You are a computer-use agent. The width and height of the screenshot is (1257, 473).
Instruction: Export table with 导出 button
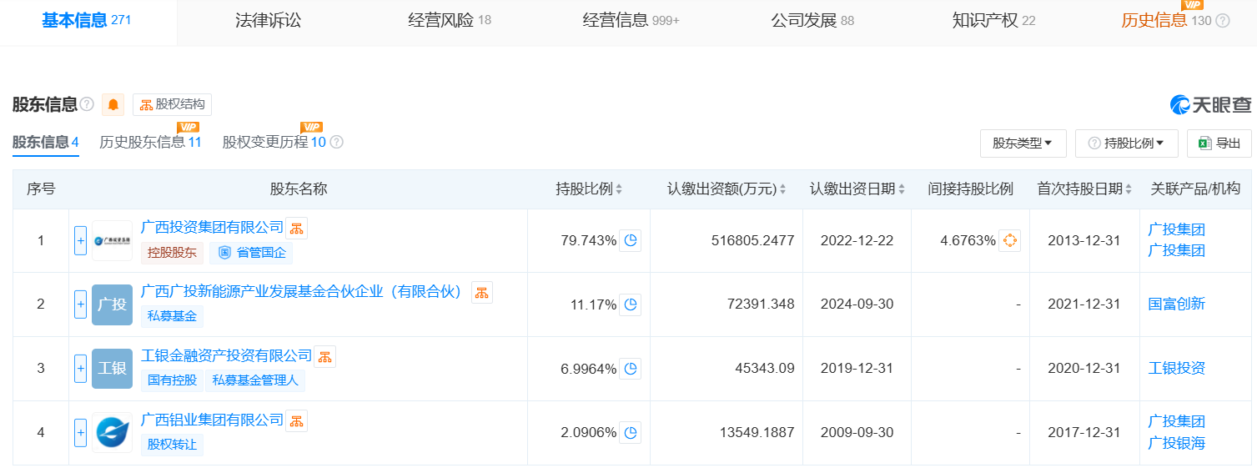(1219, 143)
